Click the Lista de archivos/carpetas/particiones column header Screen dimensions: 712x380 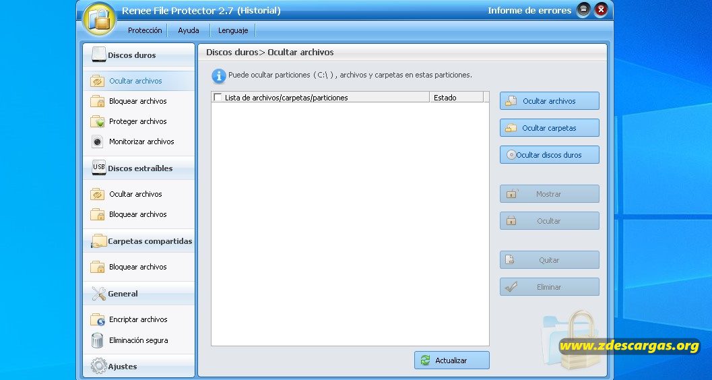320,97
